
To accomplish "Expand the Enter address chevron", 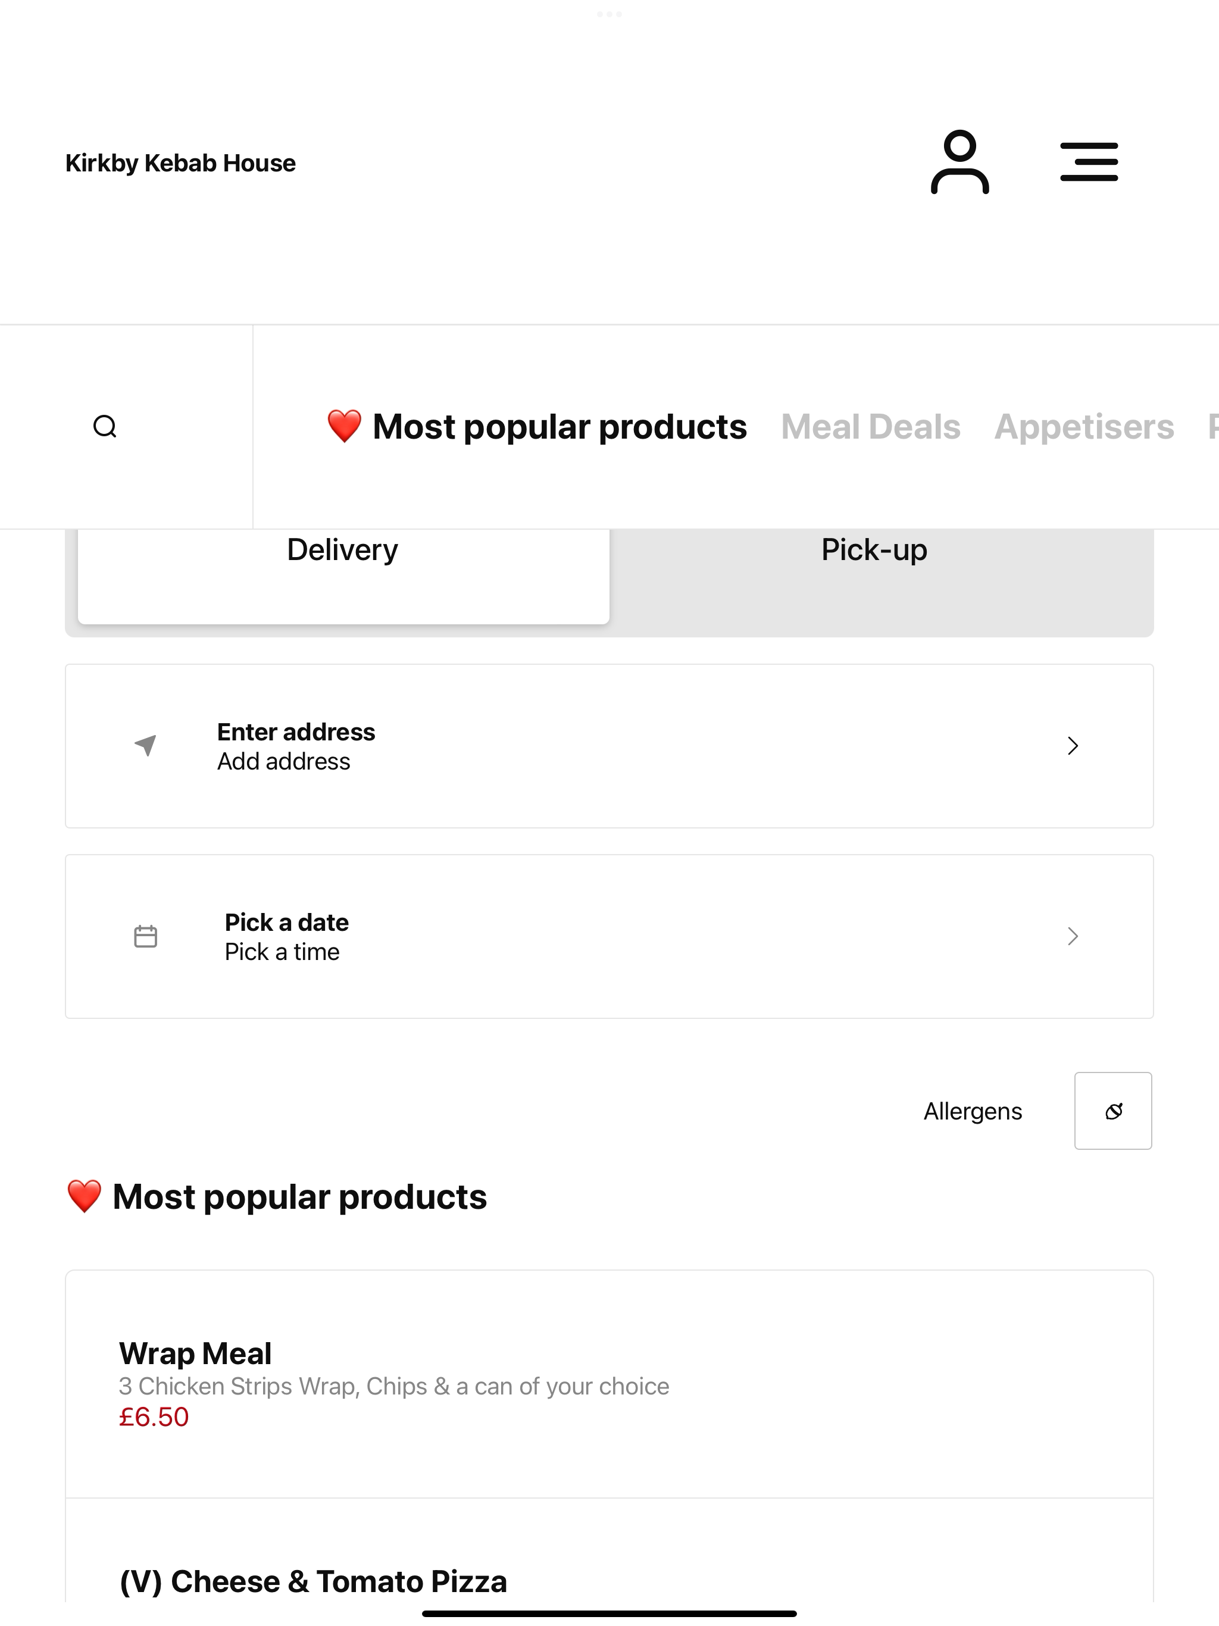I will click(1073, 745).
